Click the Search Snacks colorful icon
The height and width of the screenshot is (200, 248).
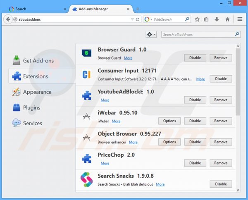tap(86, 179)
